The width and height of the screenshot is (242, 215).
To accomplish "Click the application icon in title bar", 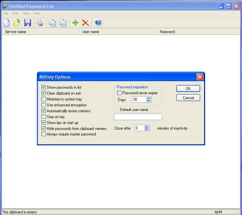I will click(5, 6).
